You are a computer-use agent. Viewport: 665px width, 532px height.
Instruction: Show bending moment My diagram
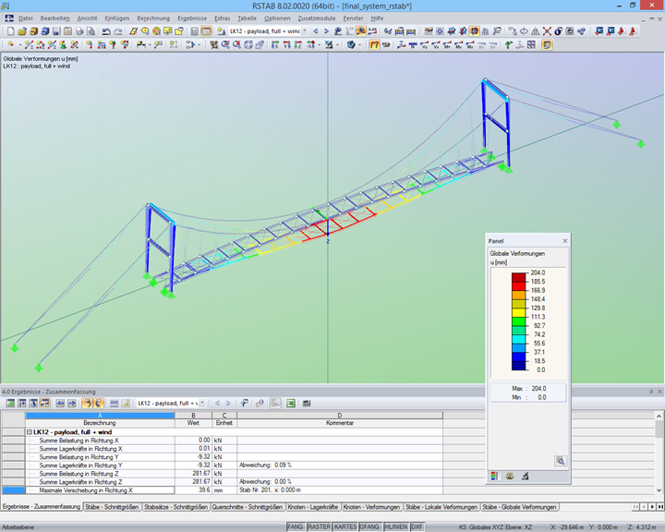[x=458, y=44]
